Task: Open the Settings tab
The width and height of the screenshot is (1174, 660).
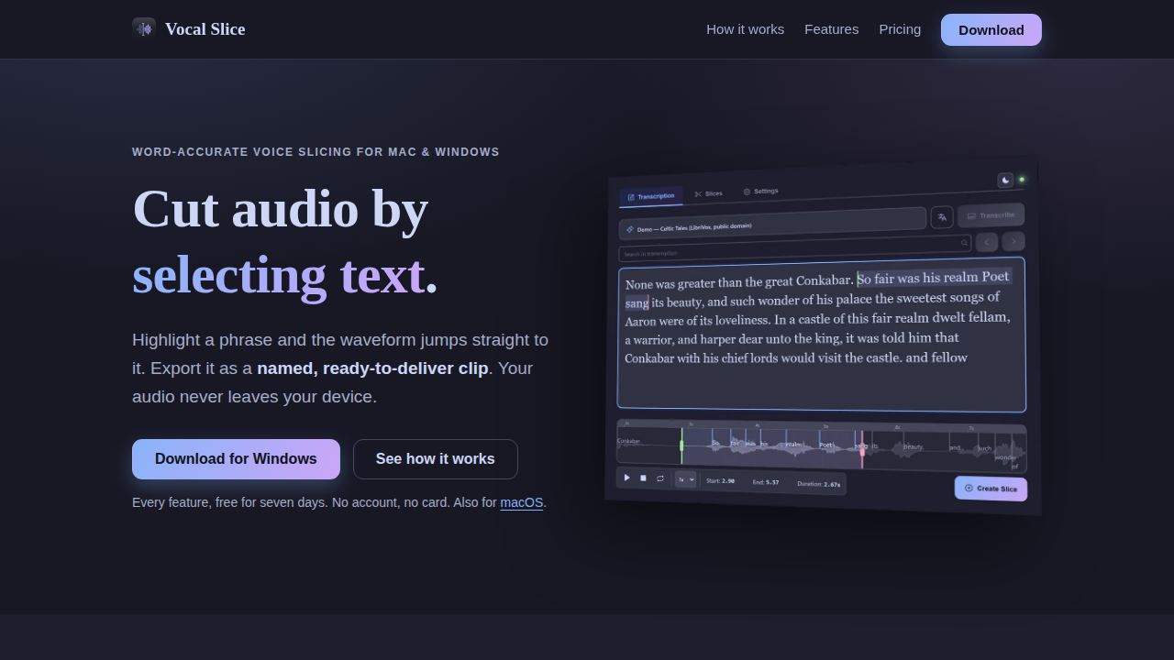Action: [x=760, y=192]
